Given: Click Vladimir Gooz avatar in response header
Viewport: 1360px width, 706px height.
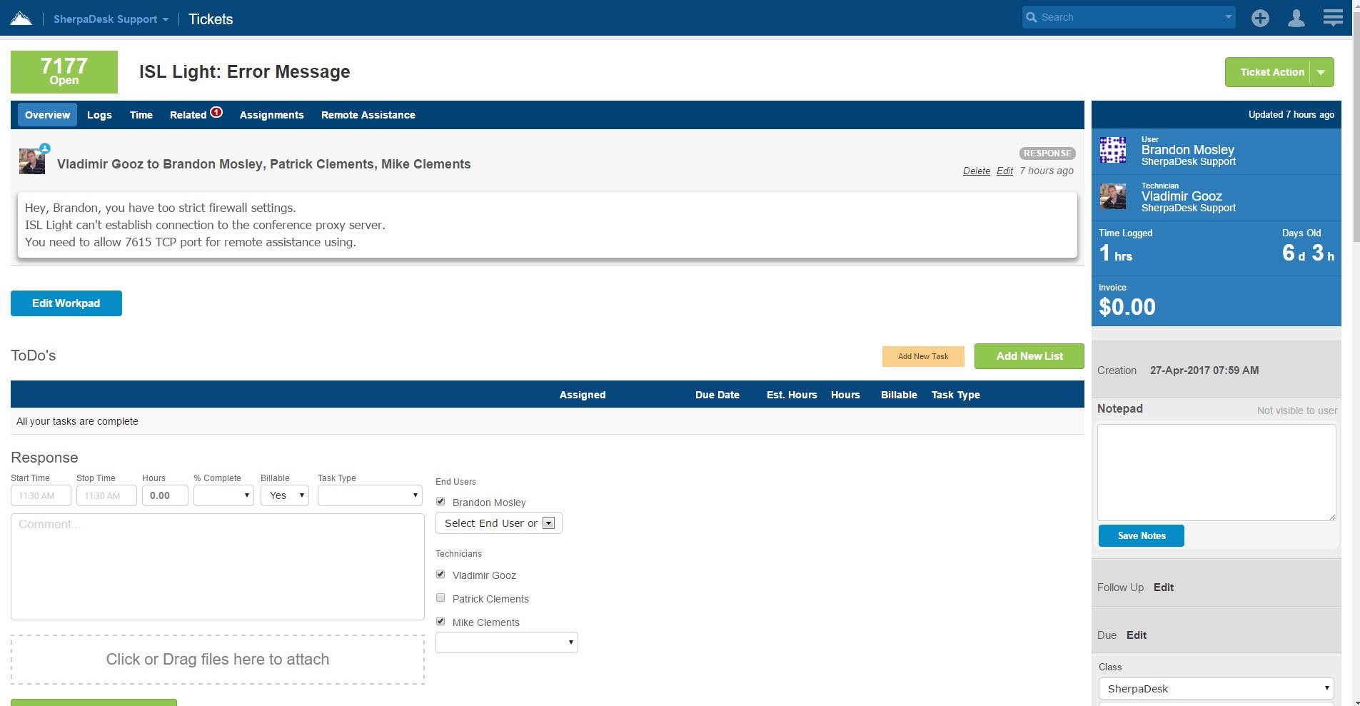Looking at the screenshot, I should [32, 161].
